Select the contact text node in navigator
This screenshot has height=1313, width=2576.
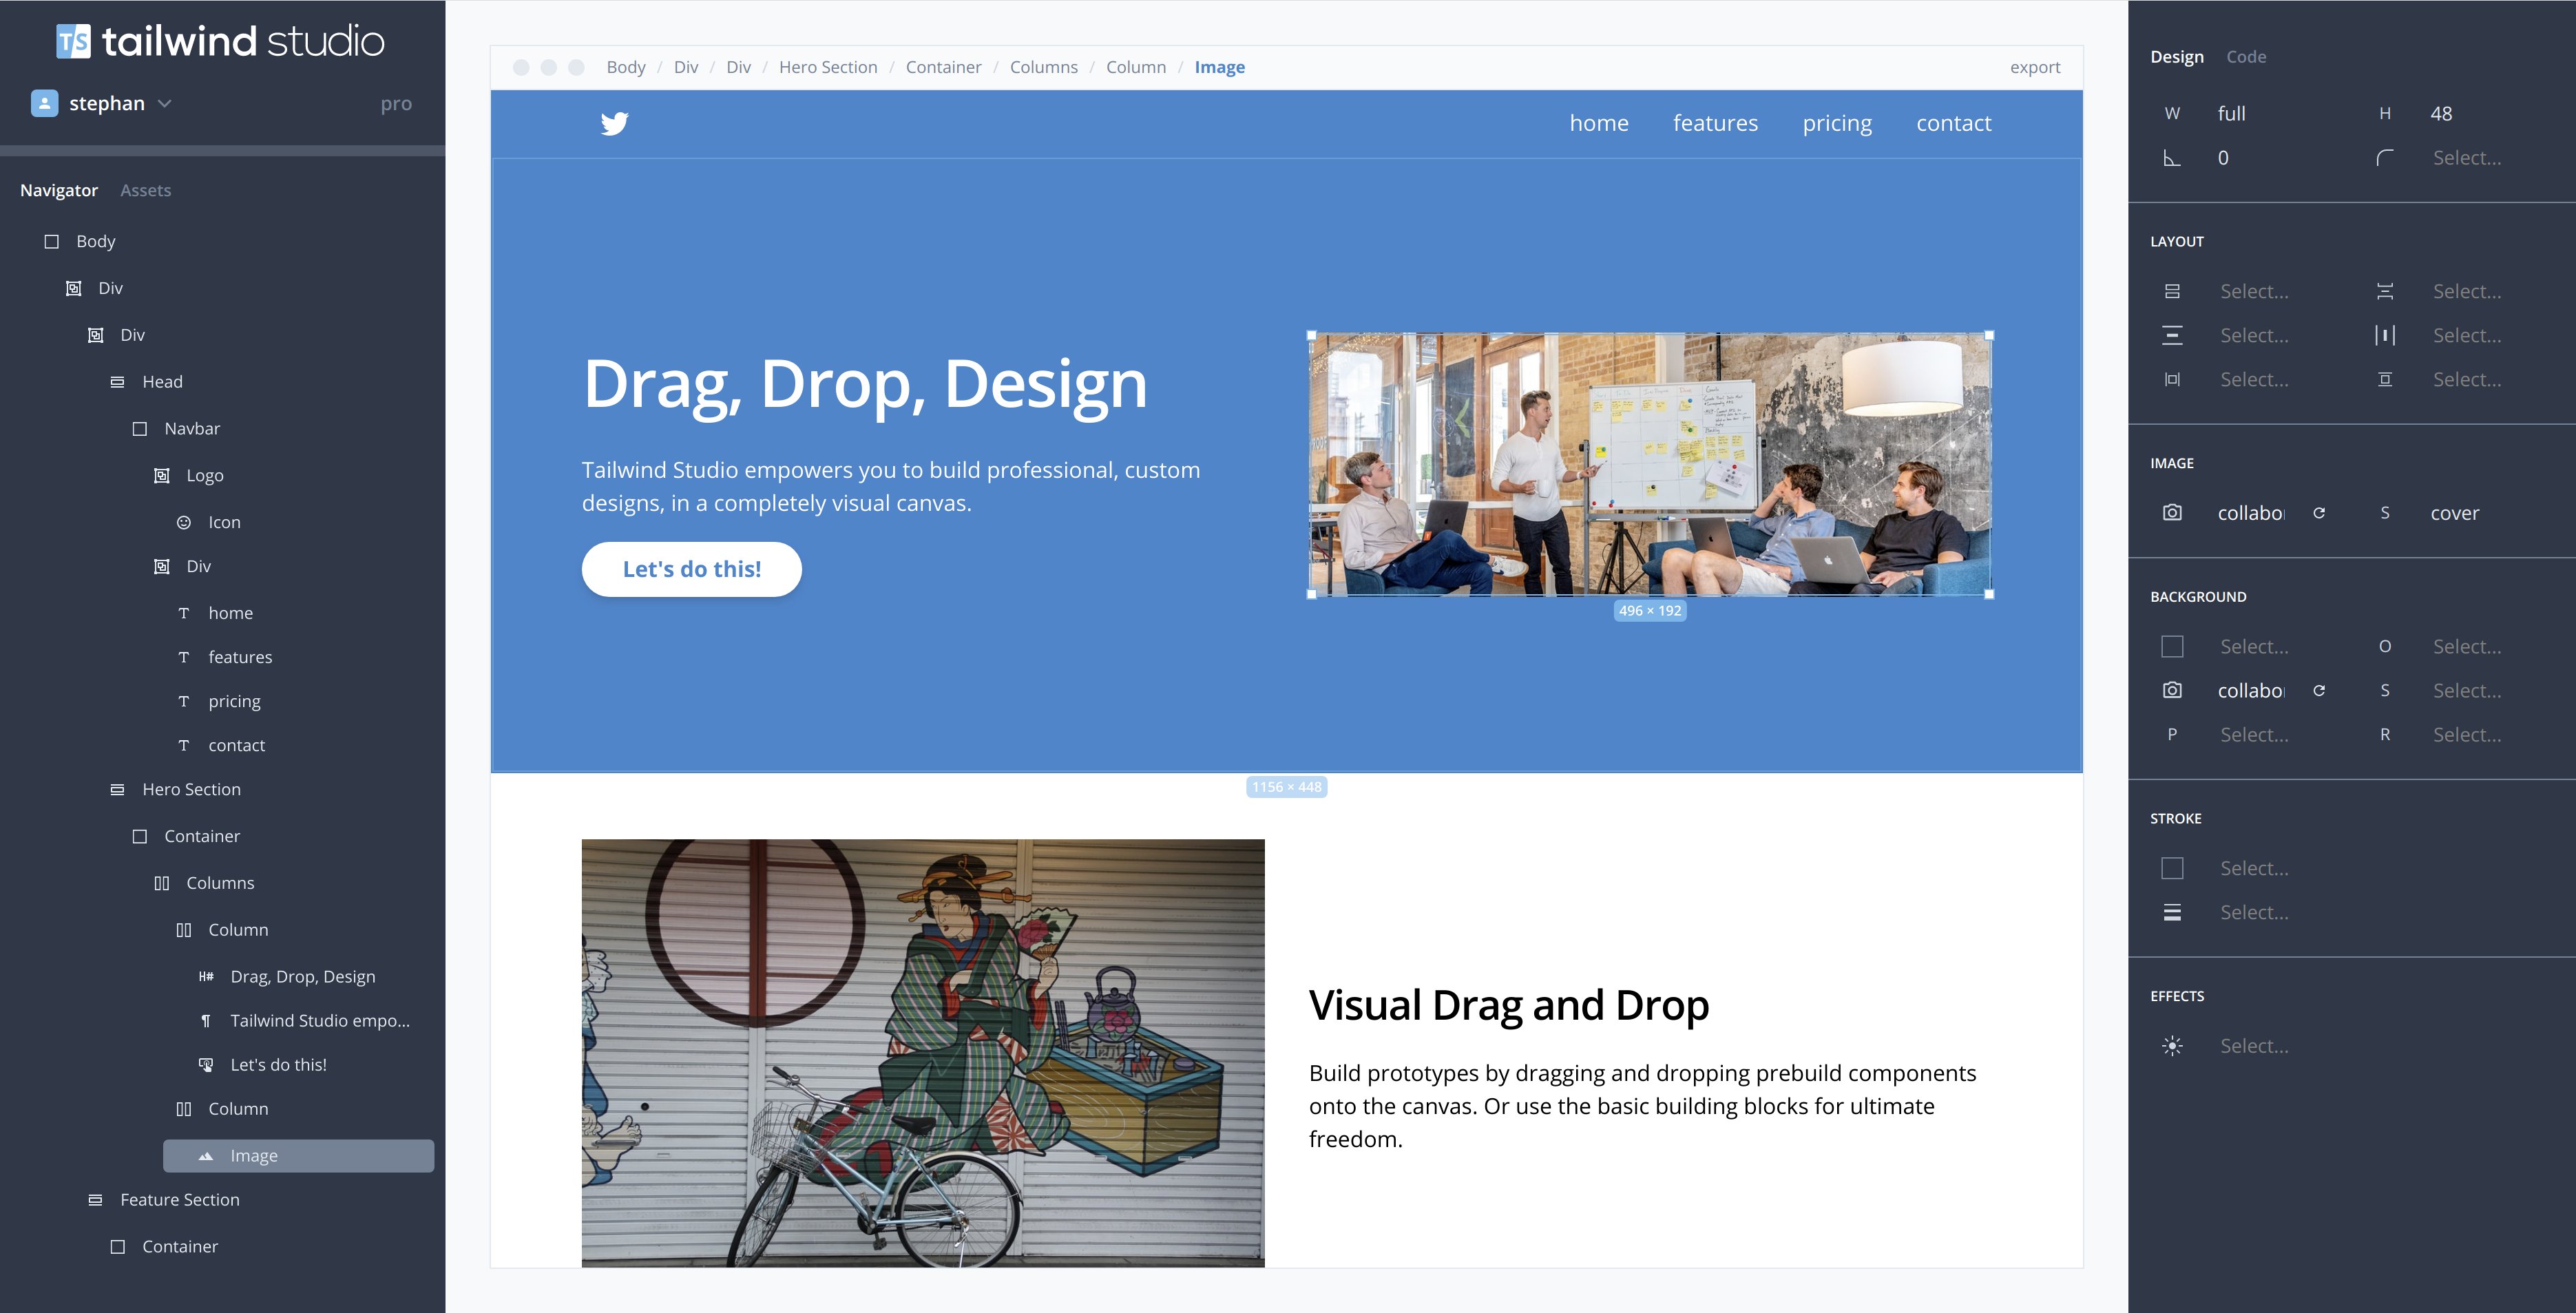[x=237, y=745]
